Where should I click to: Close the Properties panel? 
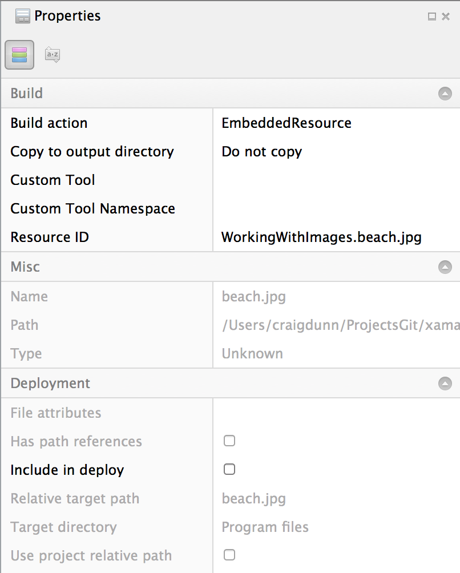(446, 17)
